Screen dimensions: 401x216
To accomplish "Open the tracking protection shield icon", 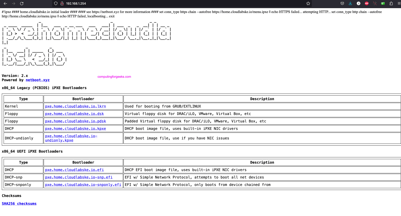I will (56, 4).
